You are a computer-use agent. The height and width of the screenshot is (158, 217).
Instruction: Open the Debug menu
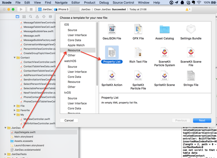point(104,3)
